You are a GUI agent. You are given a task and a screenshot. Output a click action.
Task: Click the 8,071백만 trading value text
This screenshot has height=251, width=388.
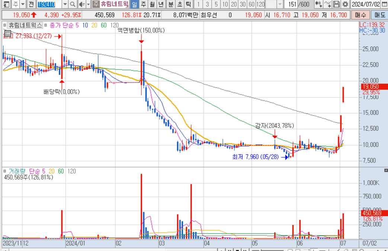click(186, 15)
